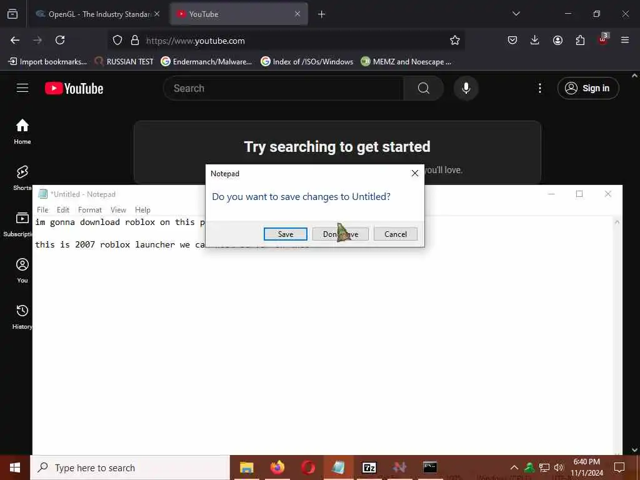Open RUSSIAN TEST bookmark

tap(124, 62)
